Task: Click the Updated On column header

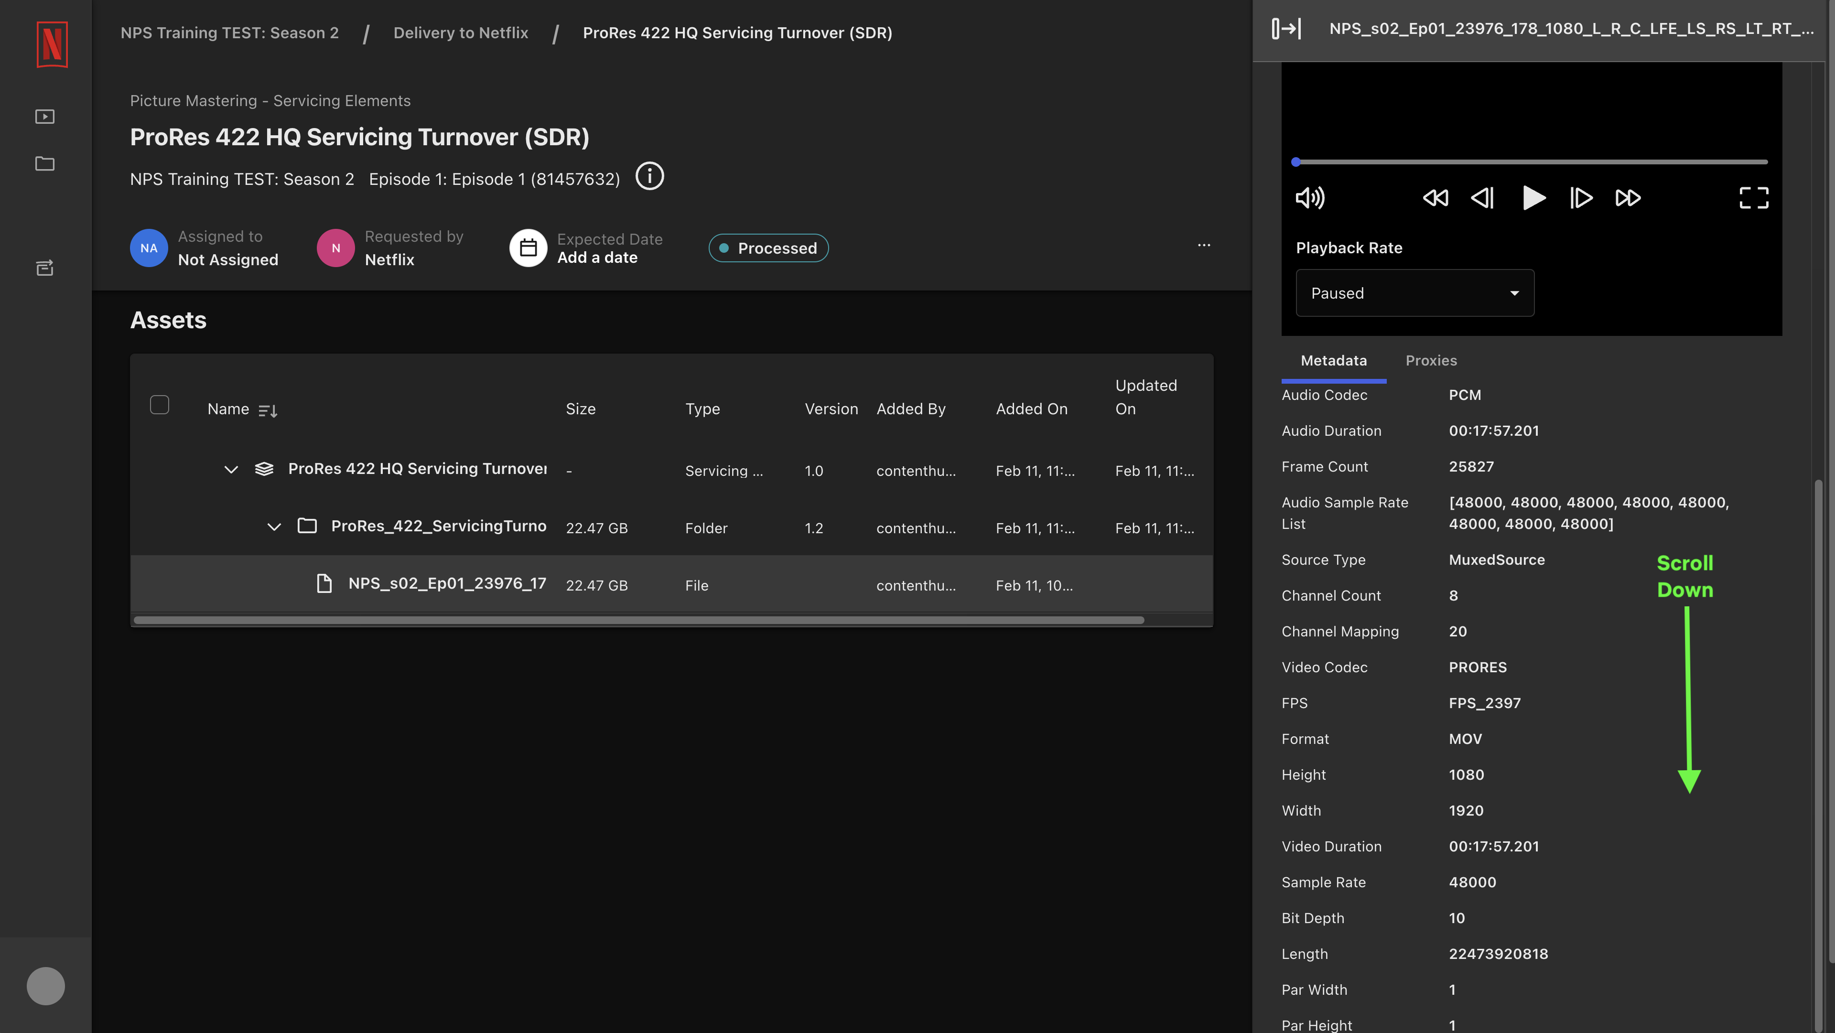Action: coord(1145,397)
